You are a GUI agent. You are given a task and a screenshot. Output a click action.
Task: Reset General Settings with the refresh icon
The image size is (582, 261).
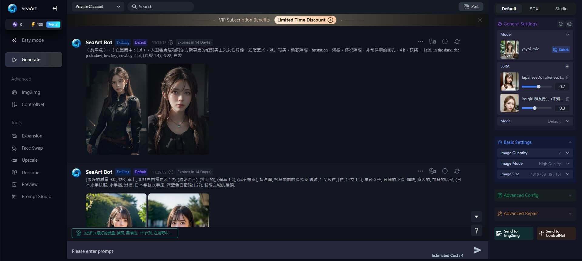(x=560, y=24)
